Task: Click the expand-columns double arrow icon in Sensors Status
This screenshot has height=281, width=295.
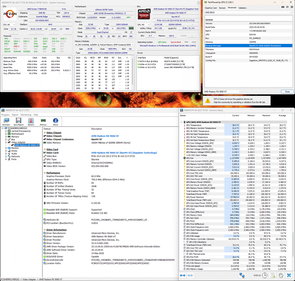Action: (183, 275)
